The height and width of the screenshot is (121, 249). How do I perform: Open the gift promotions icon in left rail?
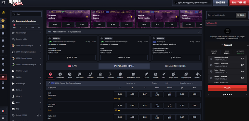click(x=3, y=33)
